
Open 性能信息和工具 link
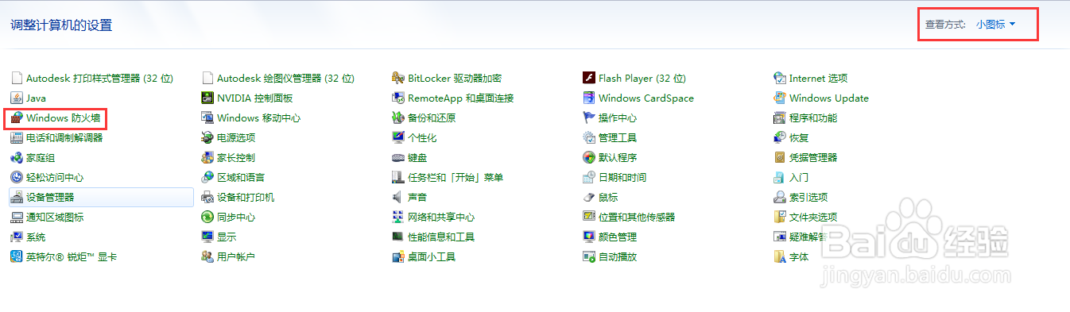point(441,237)
